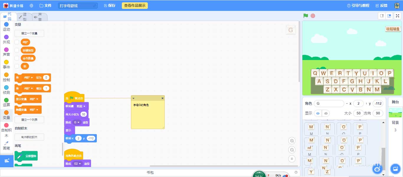
Task: Open the user avatar in top-right
Action: click(397, 6)
